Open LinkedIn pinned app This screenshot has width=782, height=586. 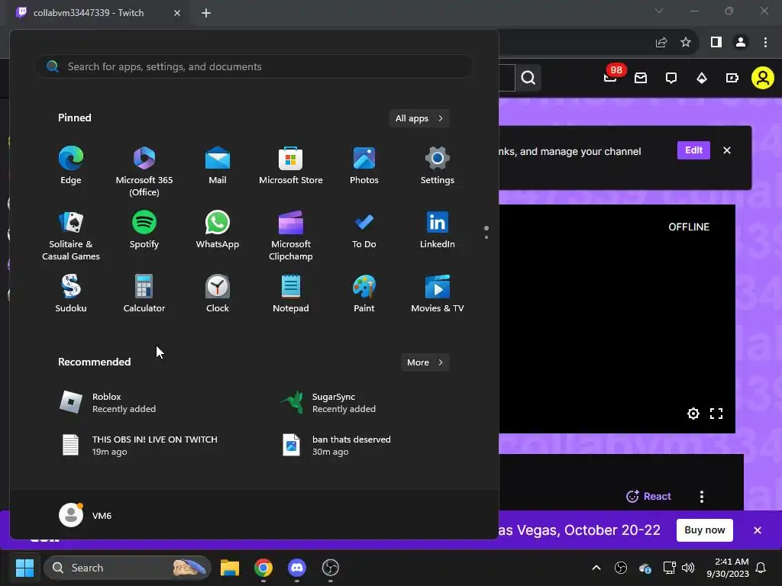pyautogui.click(x=438, y=230)
